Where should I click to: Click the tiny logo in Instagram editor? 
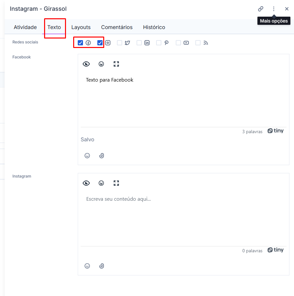(275, 250)
